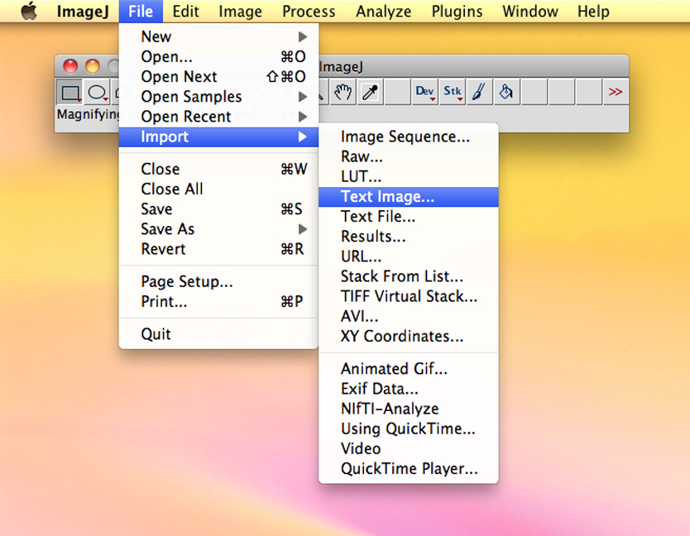Open the Dev developer menu tool
This screenshot has height=536, width=690.
click(x=425, y=93)
